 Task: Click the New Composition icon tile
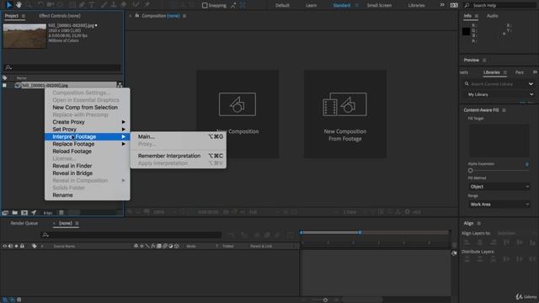point(237,114)
